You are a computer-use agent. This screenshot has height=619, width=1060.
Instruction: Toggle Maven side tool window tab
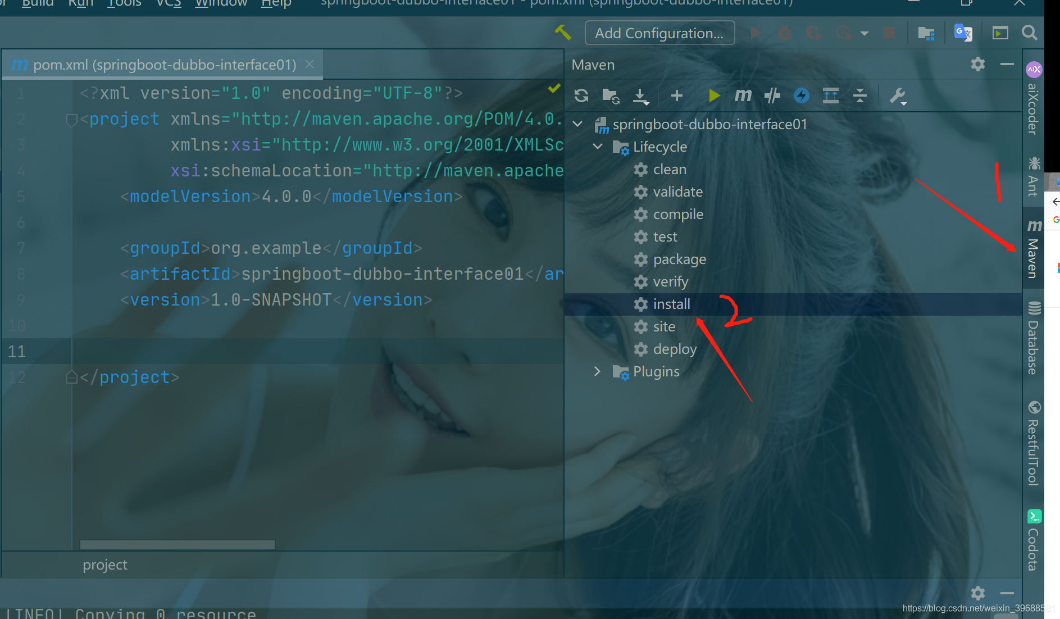pyautogui.click(x=1034, y=248)
